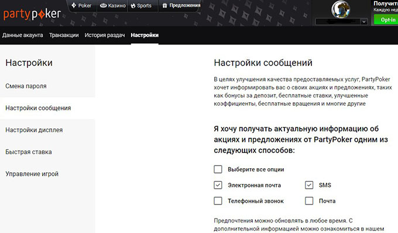Screen dimensions: 398x233
Task: Open the Предложения section
Action: coord(181,6)
